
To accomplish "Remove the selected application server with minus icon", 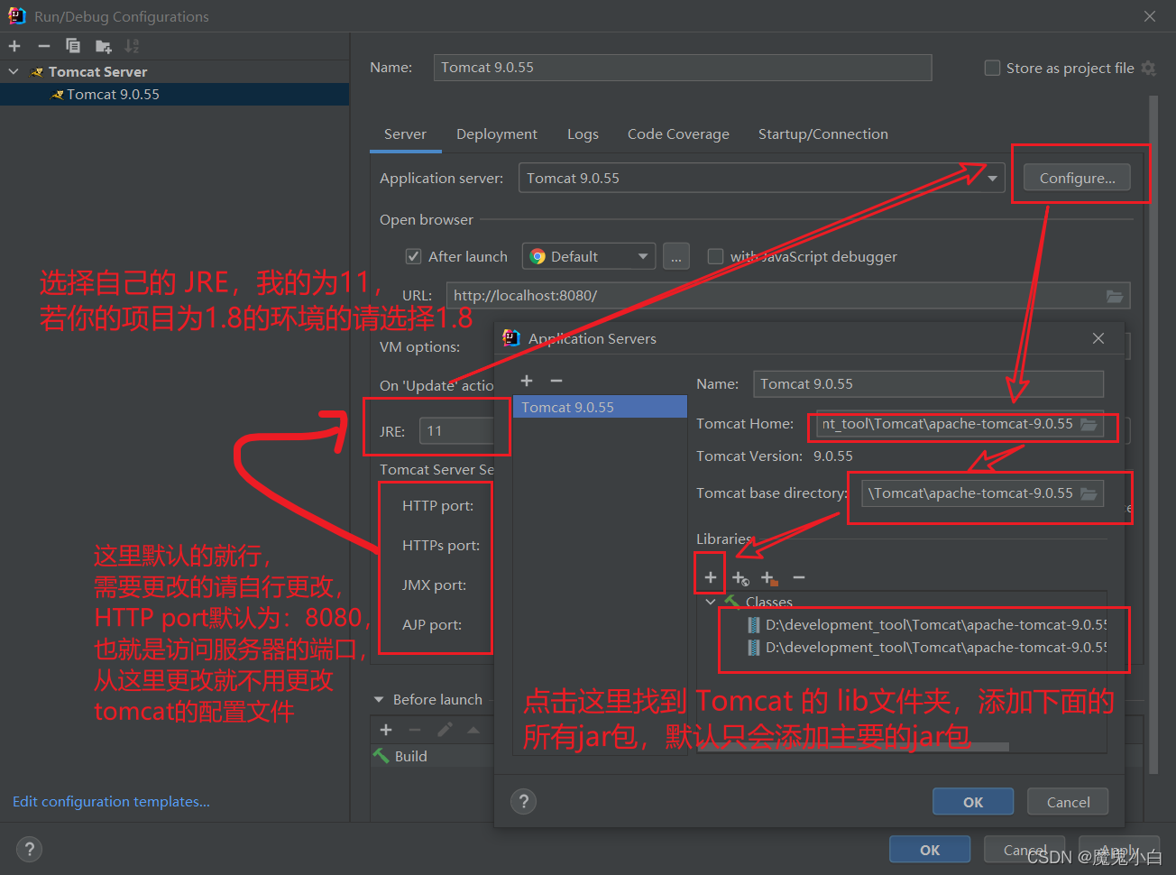I will [556, 381].
